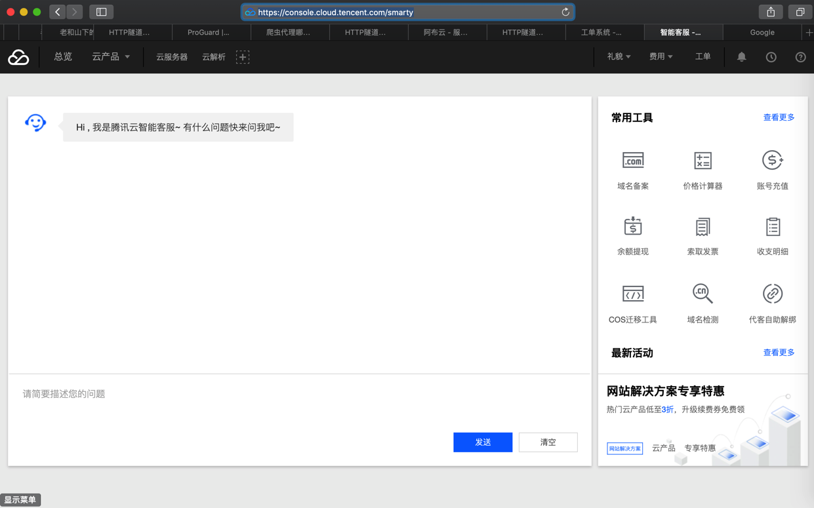Switch to the 工单系统 tab

[605, 32]
